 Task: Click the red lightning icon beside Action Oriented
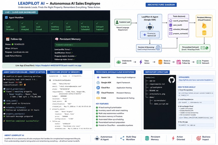pyautogui.click(x=173, y=138)
